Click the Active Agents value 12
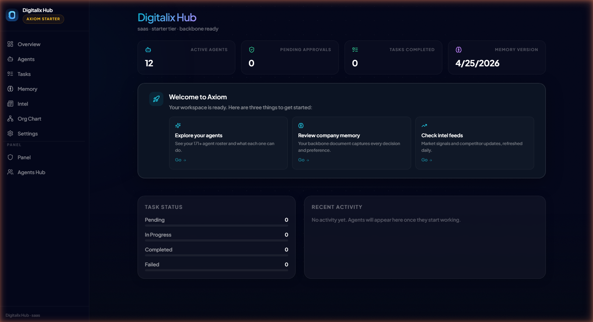This screenshot has width=593, height=322. pyautogui.click(x=149, y=63)
